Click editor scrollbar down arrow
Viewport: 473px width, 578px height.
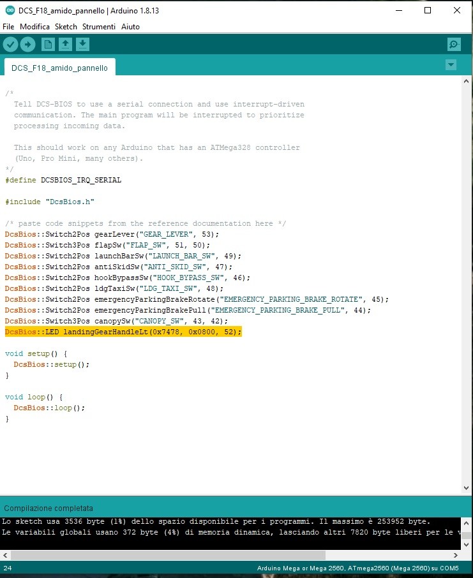pos(467,487)
